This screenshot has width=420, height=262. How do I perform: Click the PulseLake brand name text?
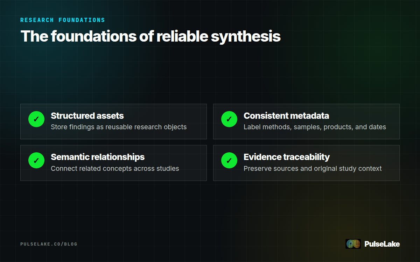382,244
